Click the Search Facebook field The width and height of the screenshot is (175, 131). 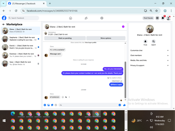pyautogui.click(x=23, y=18)
